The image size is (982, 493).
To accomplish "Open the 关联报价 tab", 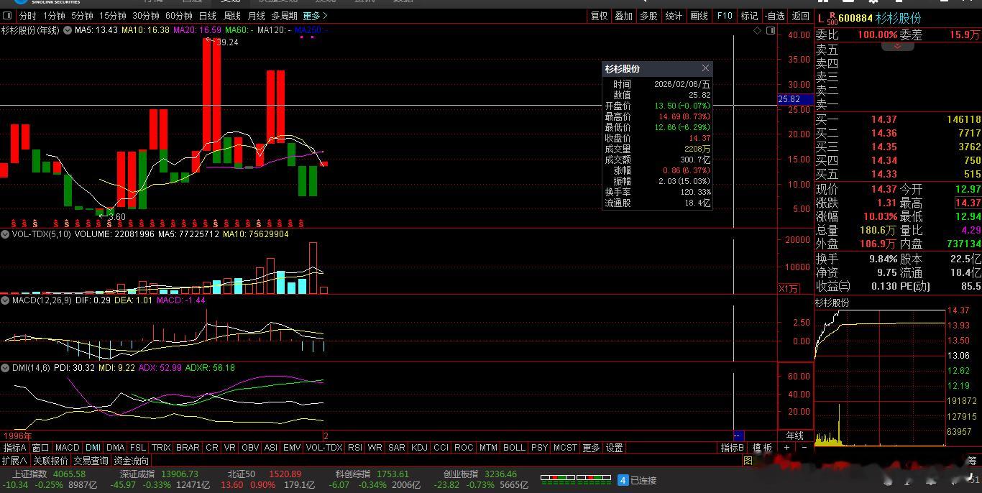I will (50, 461).
